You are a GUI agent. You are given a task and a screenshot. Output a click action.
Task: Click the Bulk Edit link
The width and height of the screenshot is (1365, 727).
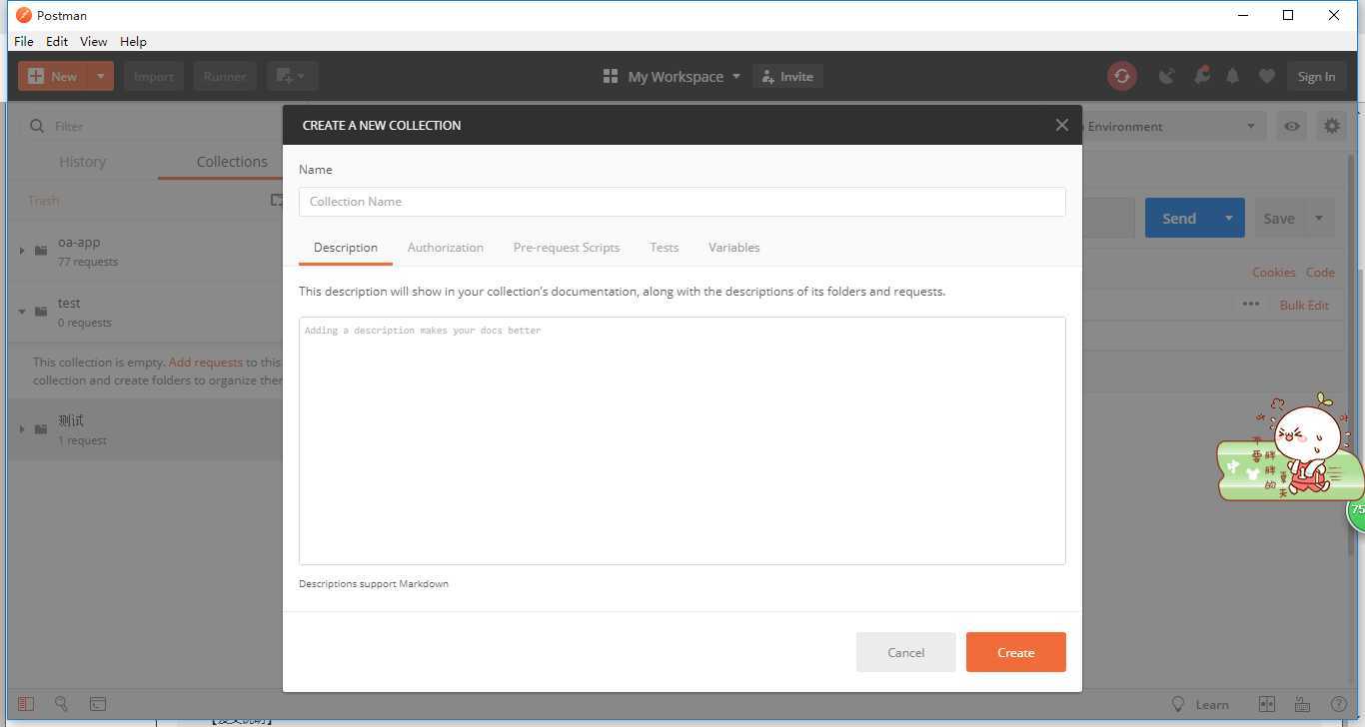tap(1304, 305)
